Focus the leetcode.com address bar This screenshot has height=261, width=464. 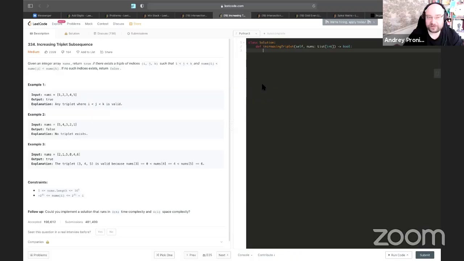pos(232,6)
